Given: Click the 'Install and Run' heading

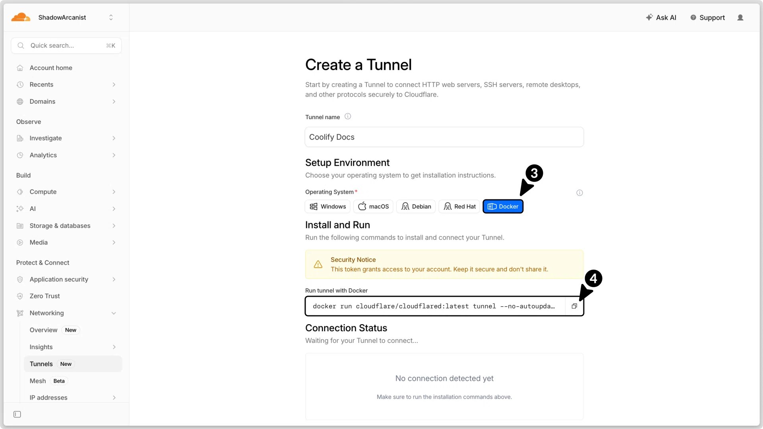Looking at the screenshot, I should coord(337,225).
